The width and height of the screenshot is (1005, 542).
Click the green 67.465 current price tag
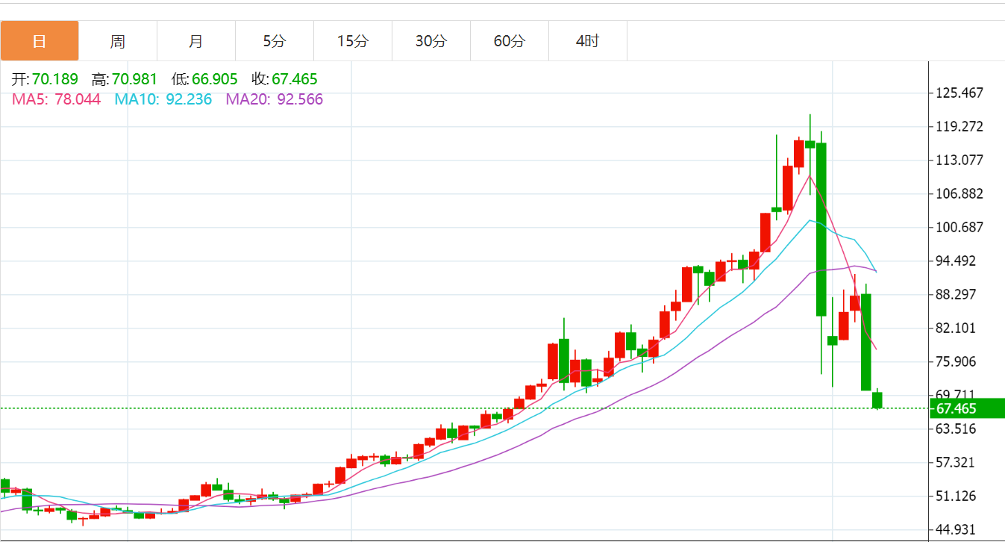966,408
